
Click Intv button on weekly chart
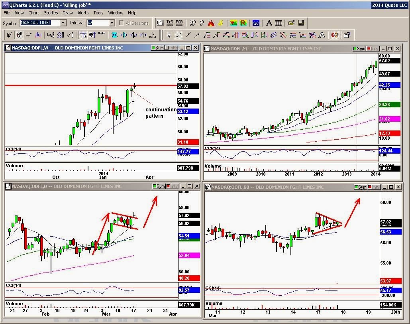[171, 48]
